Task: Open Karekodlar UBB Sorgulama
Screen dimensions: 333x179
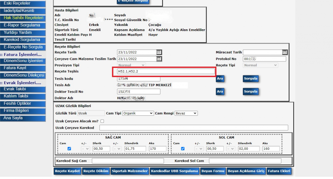Action: click(x=175, y=171)
